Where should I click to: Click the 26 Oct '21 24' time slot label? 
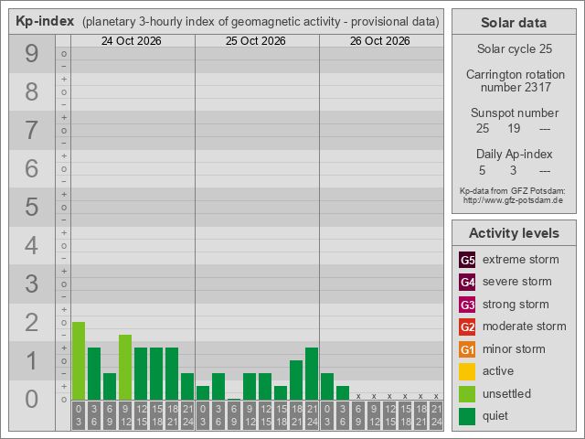(436, 415)
